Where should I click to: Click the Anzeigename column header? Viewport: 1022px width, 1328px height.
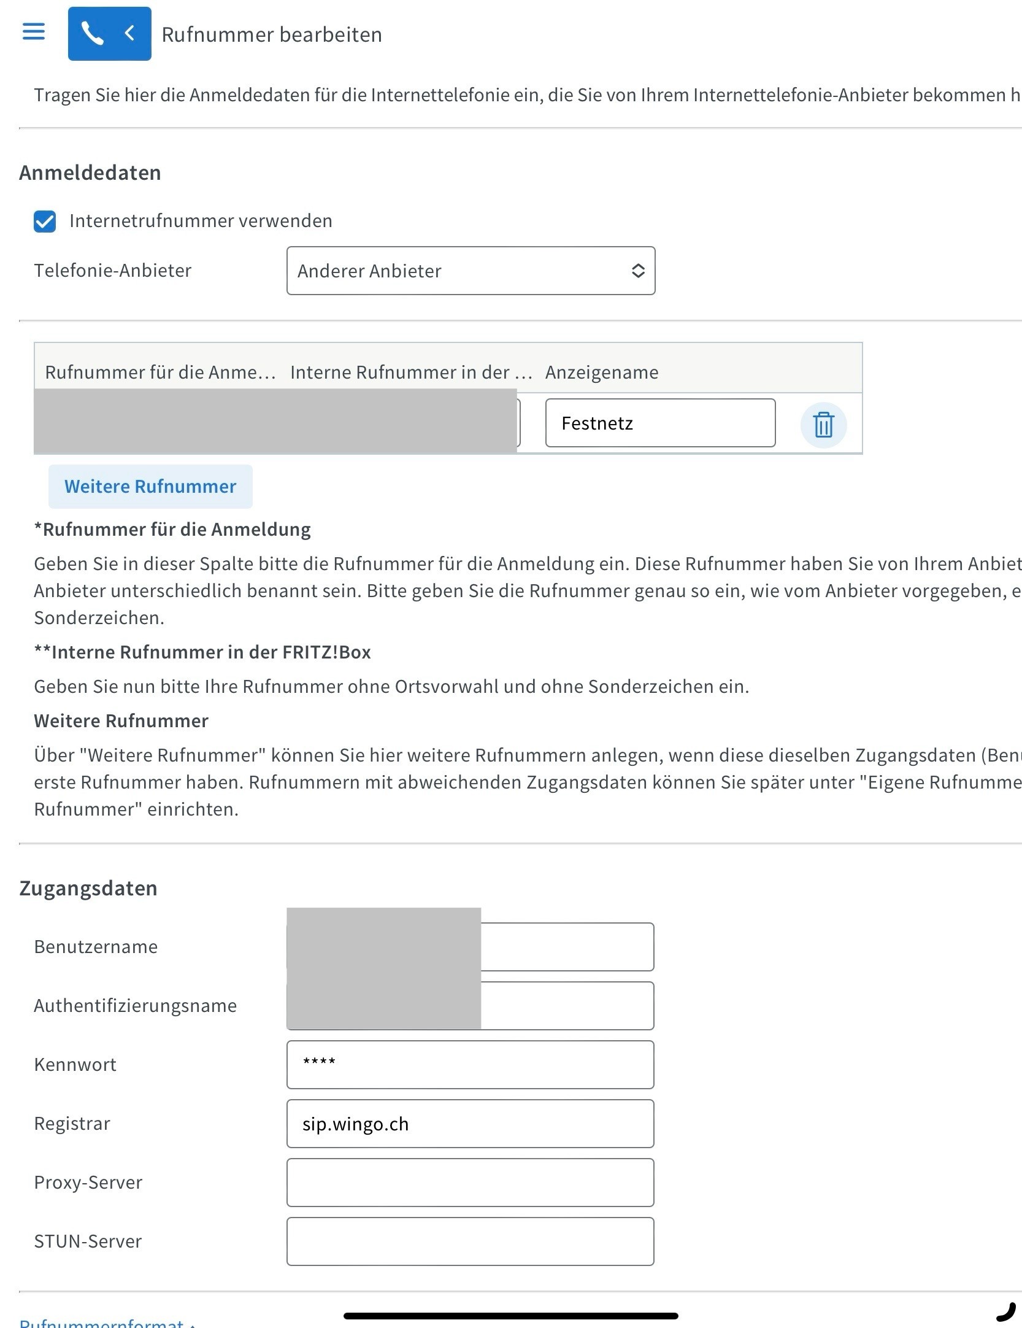601,373
